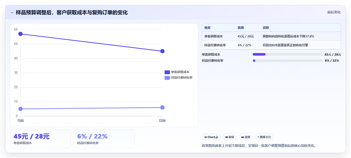Click the 前后变化 label in header
The image size is (351, 158).
click(334, 12)
